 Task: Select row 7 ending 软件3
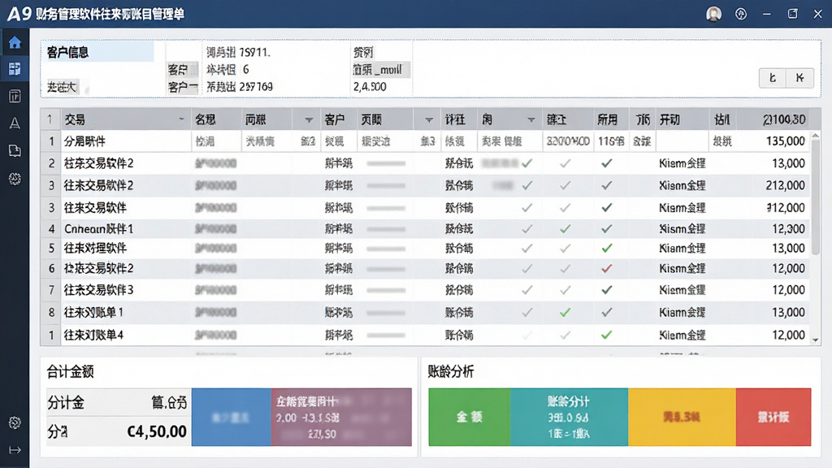coord(426,290)
